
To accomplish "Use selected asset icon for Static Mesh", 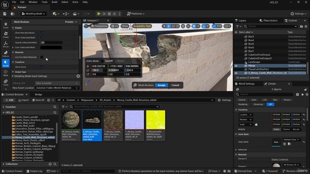I will point(284,144).
